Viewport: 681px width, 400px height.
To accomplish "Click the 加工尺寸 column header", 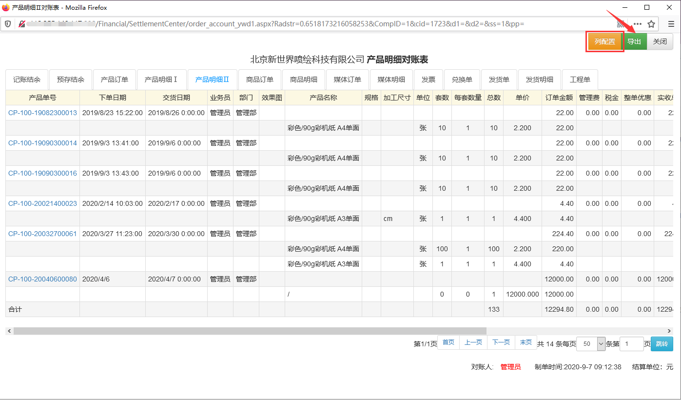I will [397, 98].
